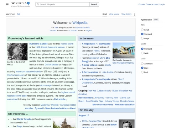Viewport: 171px width, 128px height.
Task: Open the Hurricane Camille article link
Action: click(38, 44)
